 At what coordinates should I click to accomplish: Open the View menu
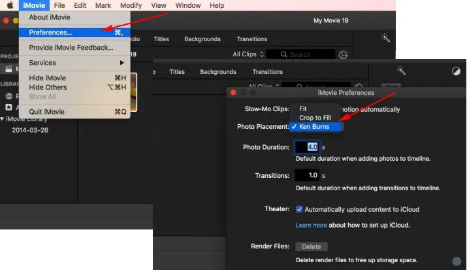click(x=159, y=5)
